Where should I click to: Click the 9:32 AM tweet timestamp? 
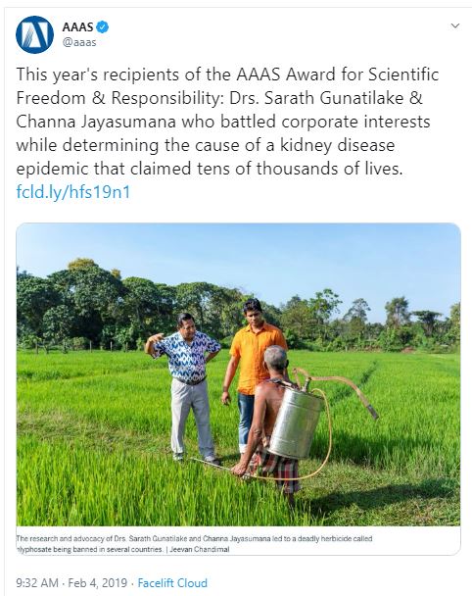tap(37, 582)
